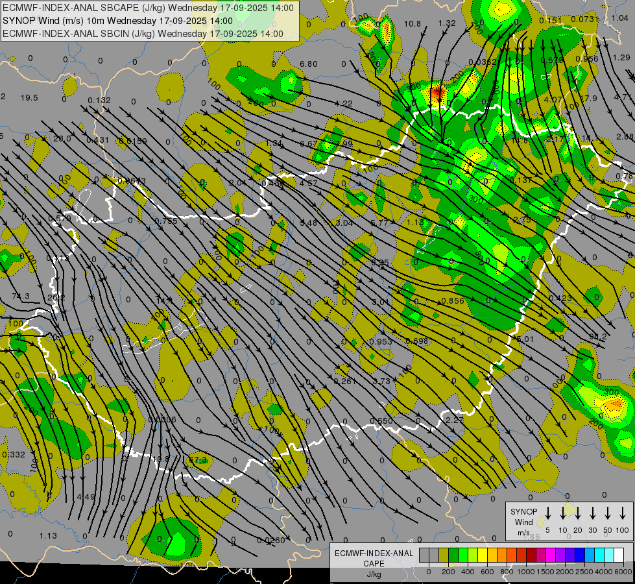
Task: Click the 20 m/s wind arrow in legend
Action: 578,514
